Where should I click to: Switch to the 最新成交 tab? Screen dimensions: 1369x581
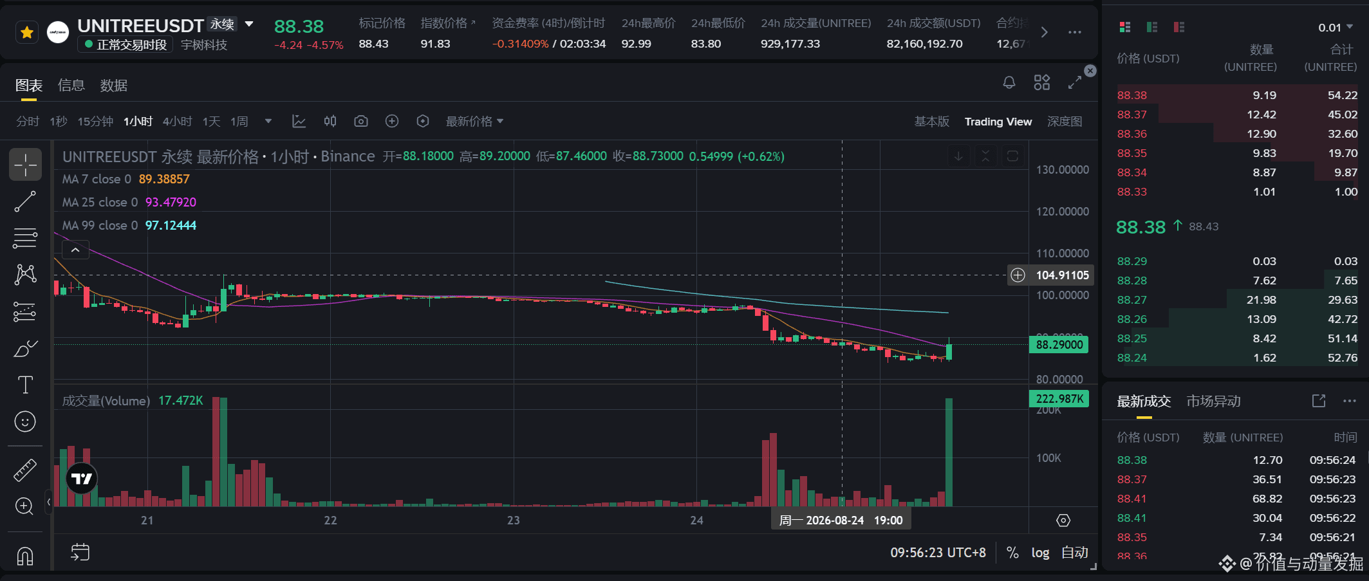[1144, 401]
